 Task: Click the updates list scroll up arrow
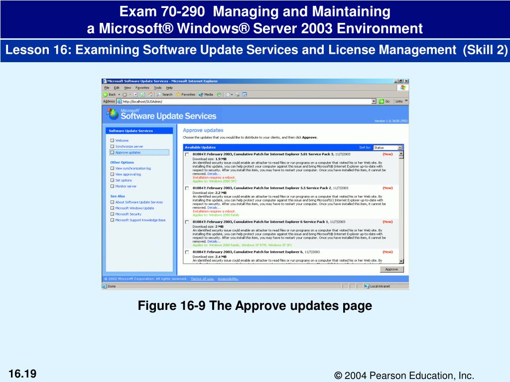401,154
